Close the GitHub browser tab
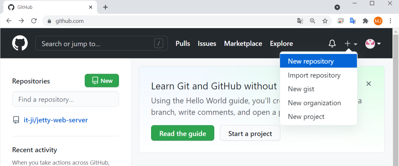The width and height of the screenshot is (399, 166). point(91,7)
